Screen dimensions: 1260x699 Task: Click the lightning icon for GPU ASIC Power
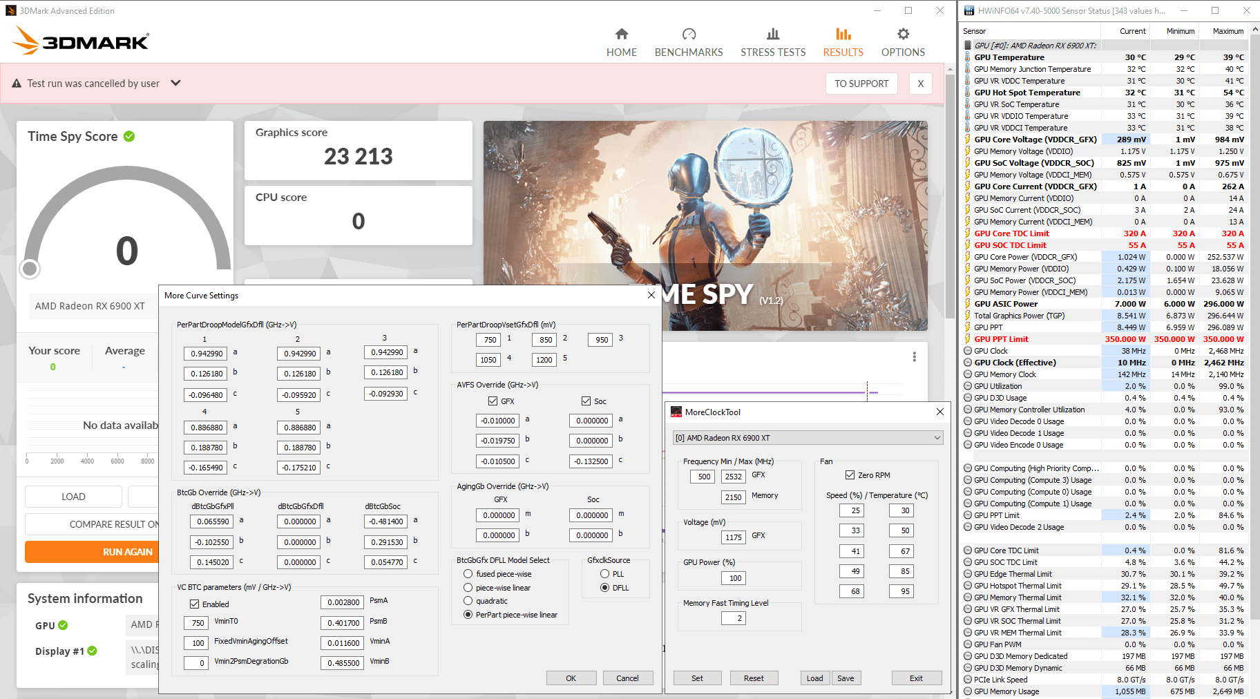pyautogui.click(x=967, y=304)
